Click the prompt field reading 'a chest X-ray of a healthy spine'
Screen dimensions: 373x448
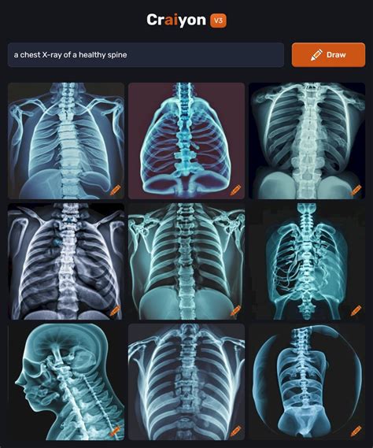coord(146,55)
